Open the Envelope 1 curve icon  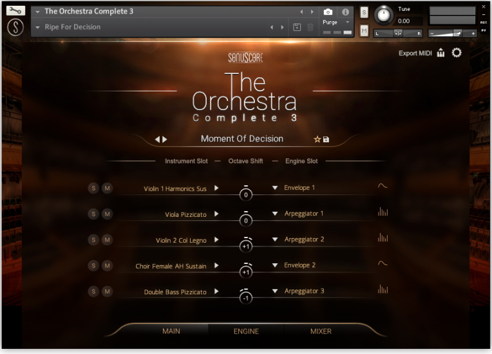point(383,185)
